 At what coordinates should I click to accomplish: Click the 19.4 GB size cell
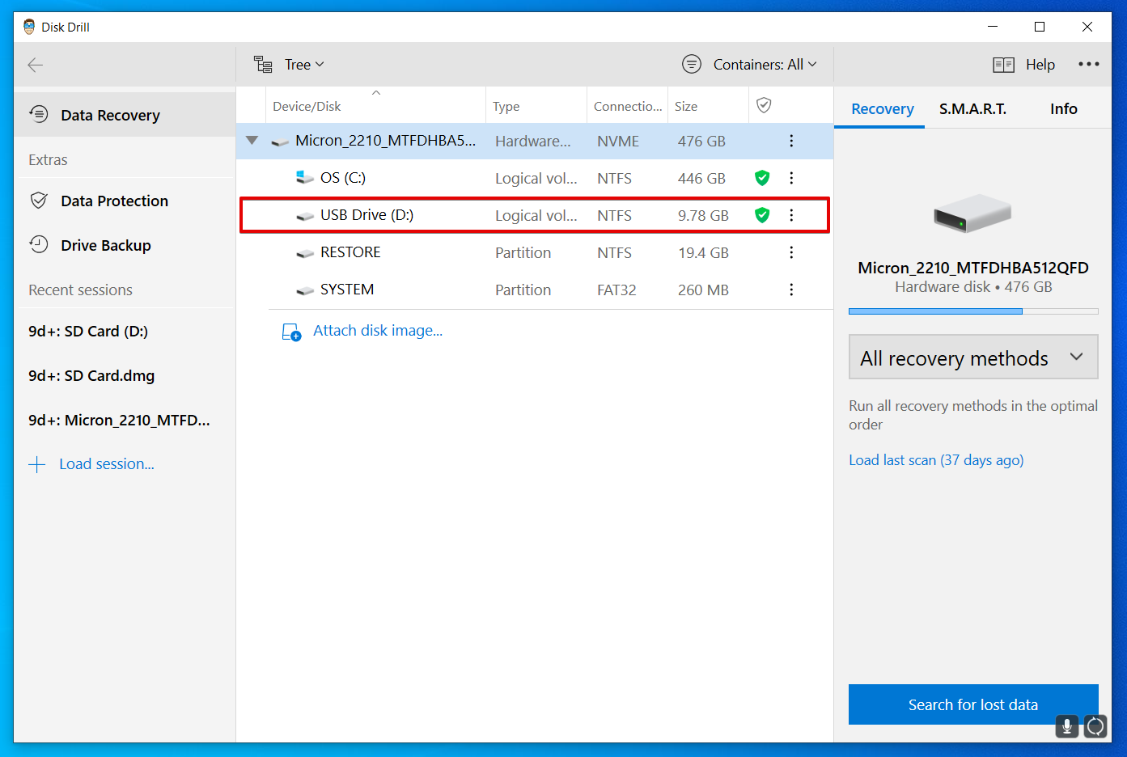click(x=703, y=252)
